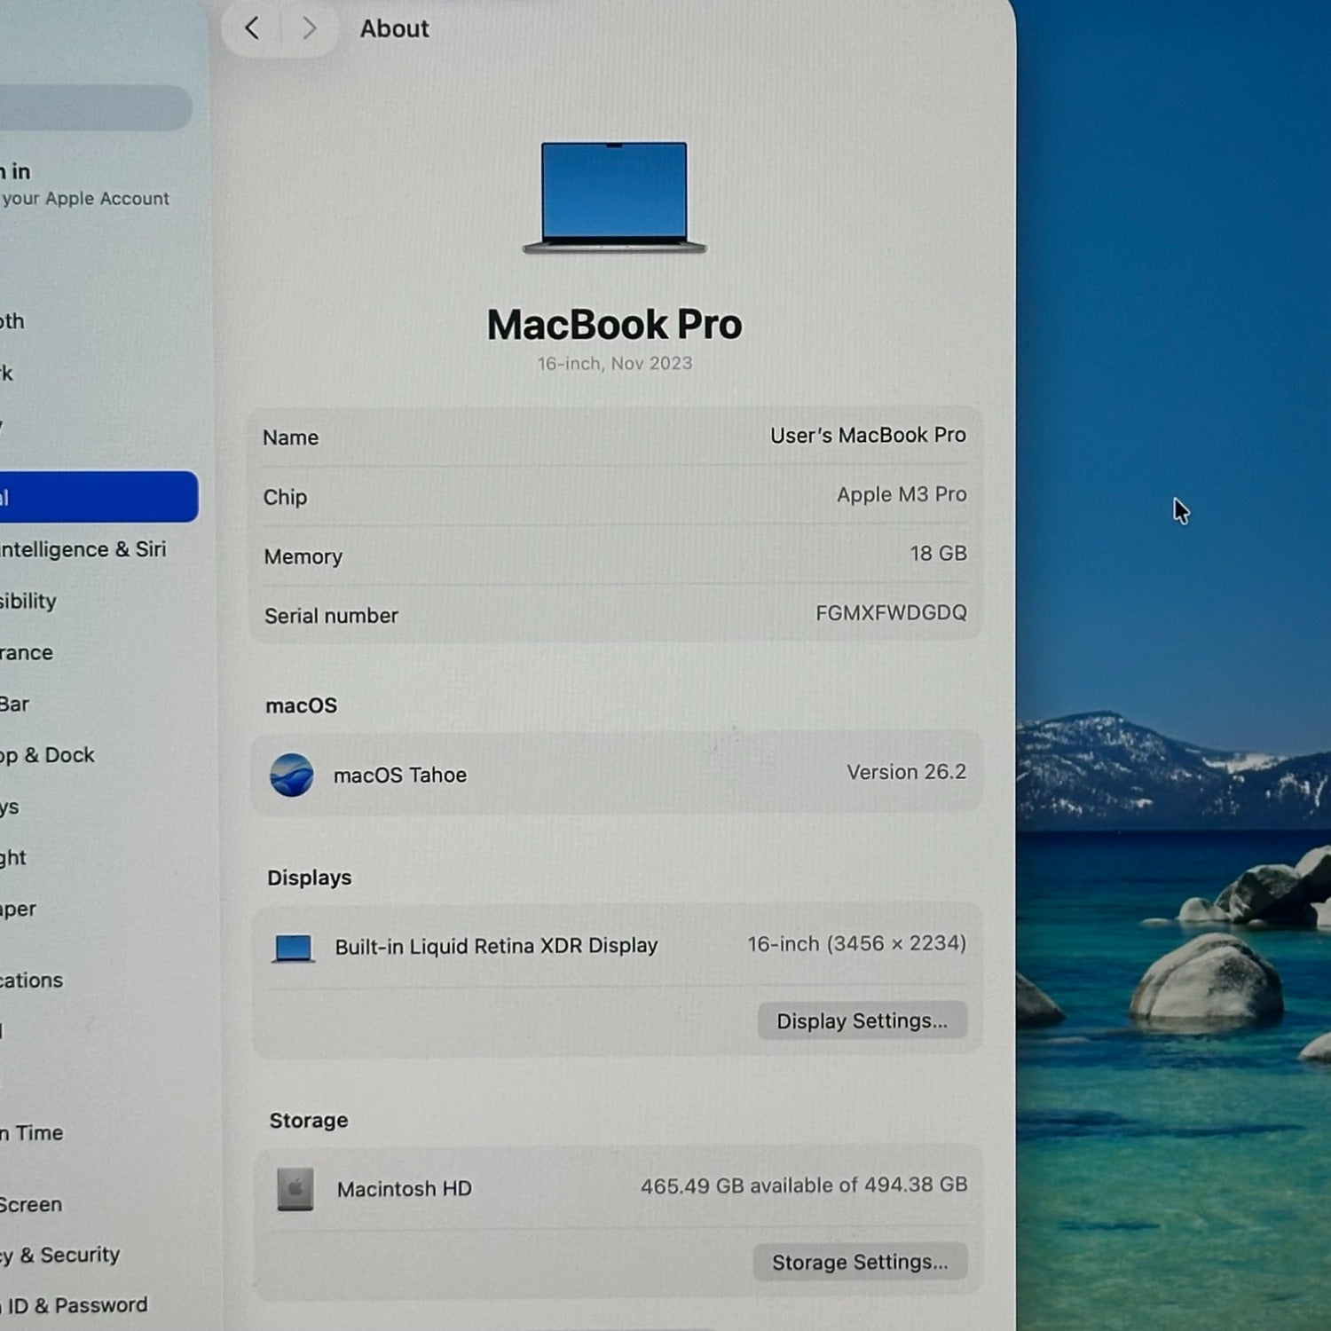The image size is (1331, 1331).
Task: Click the macOS Tahoe logo icon
Action: (291, 775)
